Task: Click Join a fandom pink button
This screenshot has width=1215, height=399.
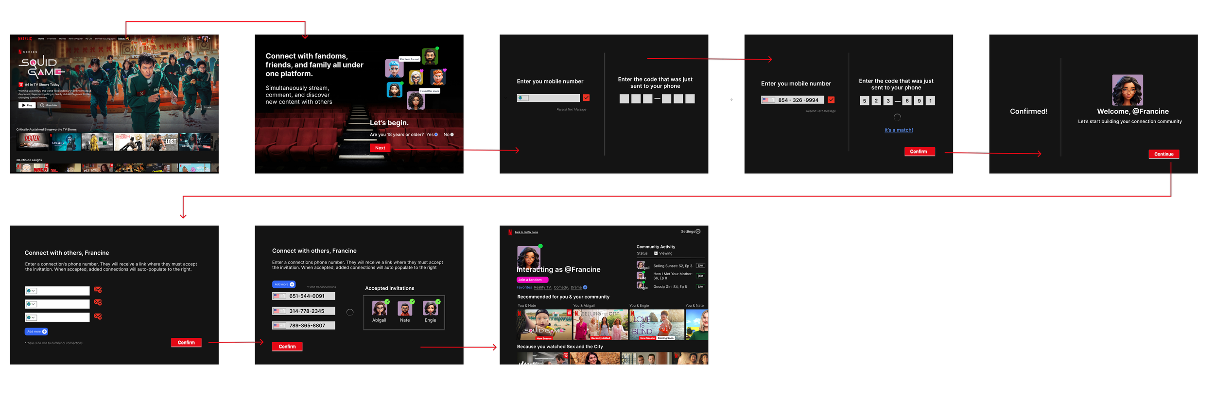Action: [532, 280]
